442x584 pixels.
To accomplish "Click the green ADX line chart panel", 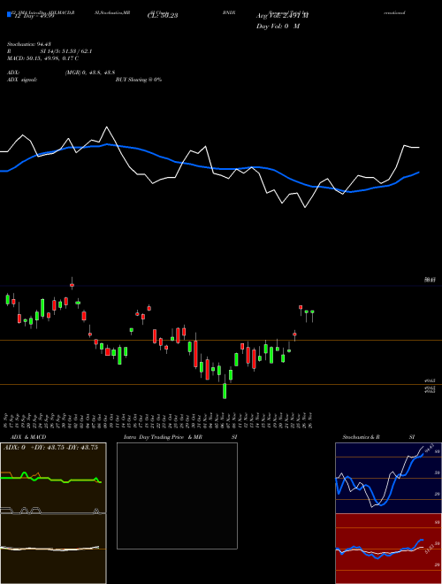I will pos(53,478).
